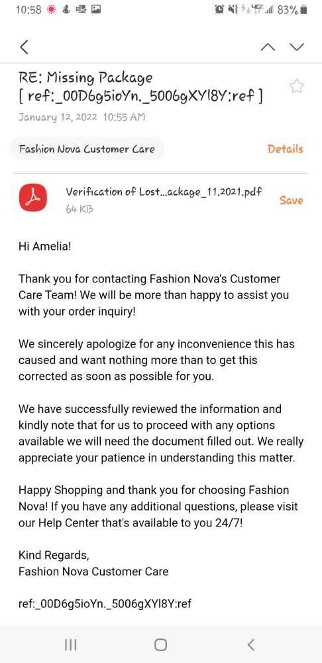
Task: Save the Verification of Lost Package PDF
Action: [291, 200]
